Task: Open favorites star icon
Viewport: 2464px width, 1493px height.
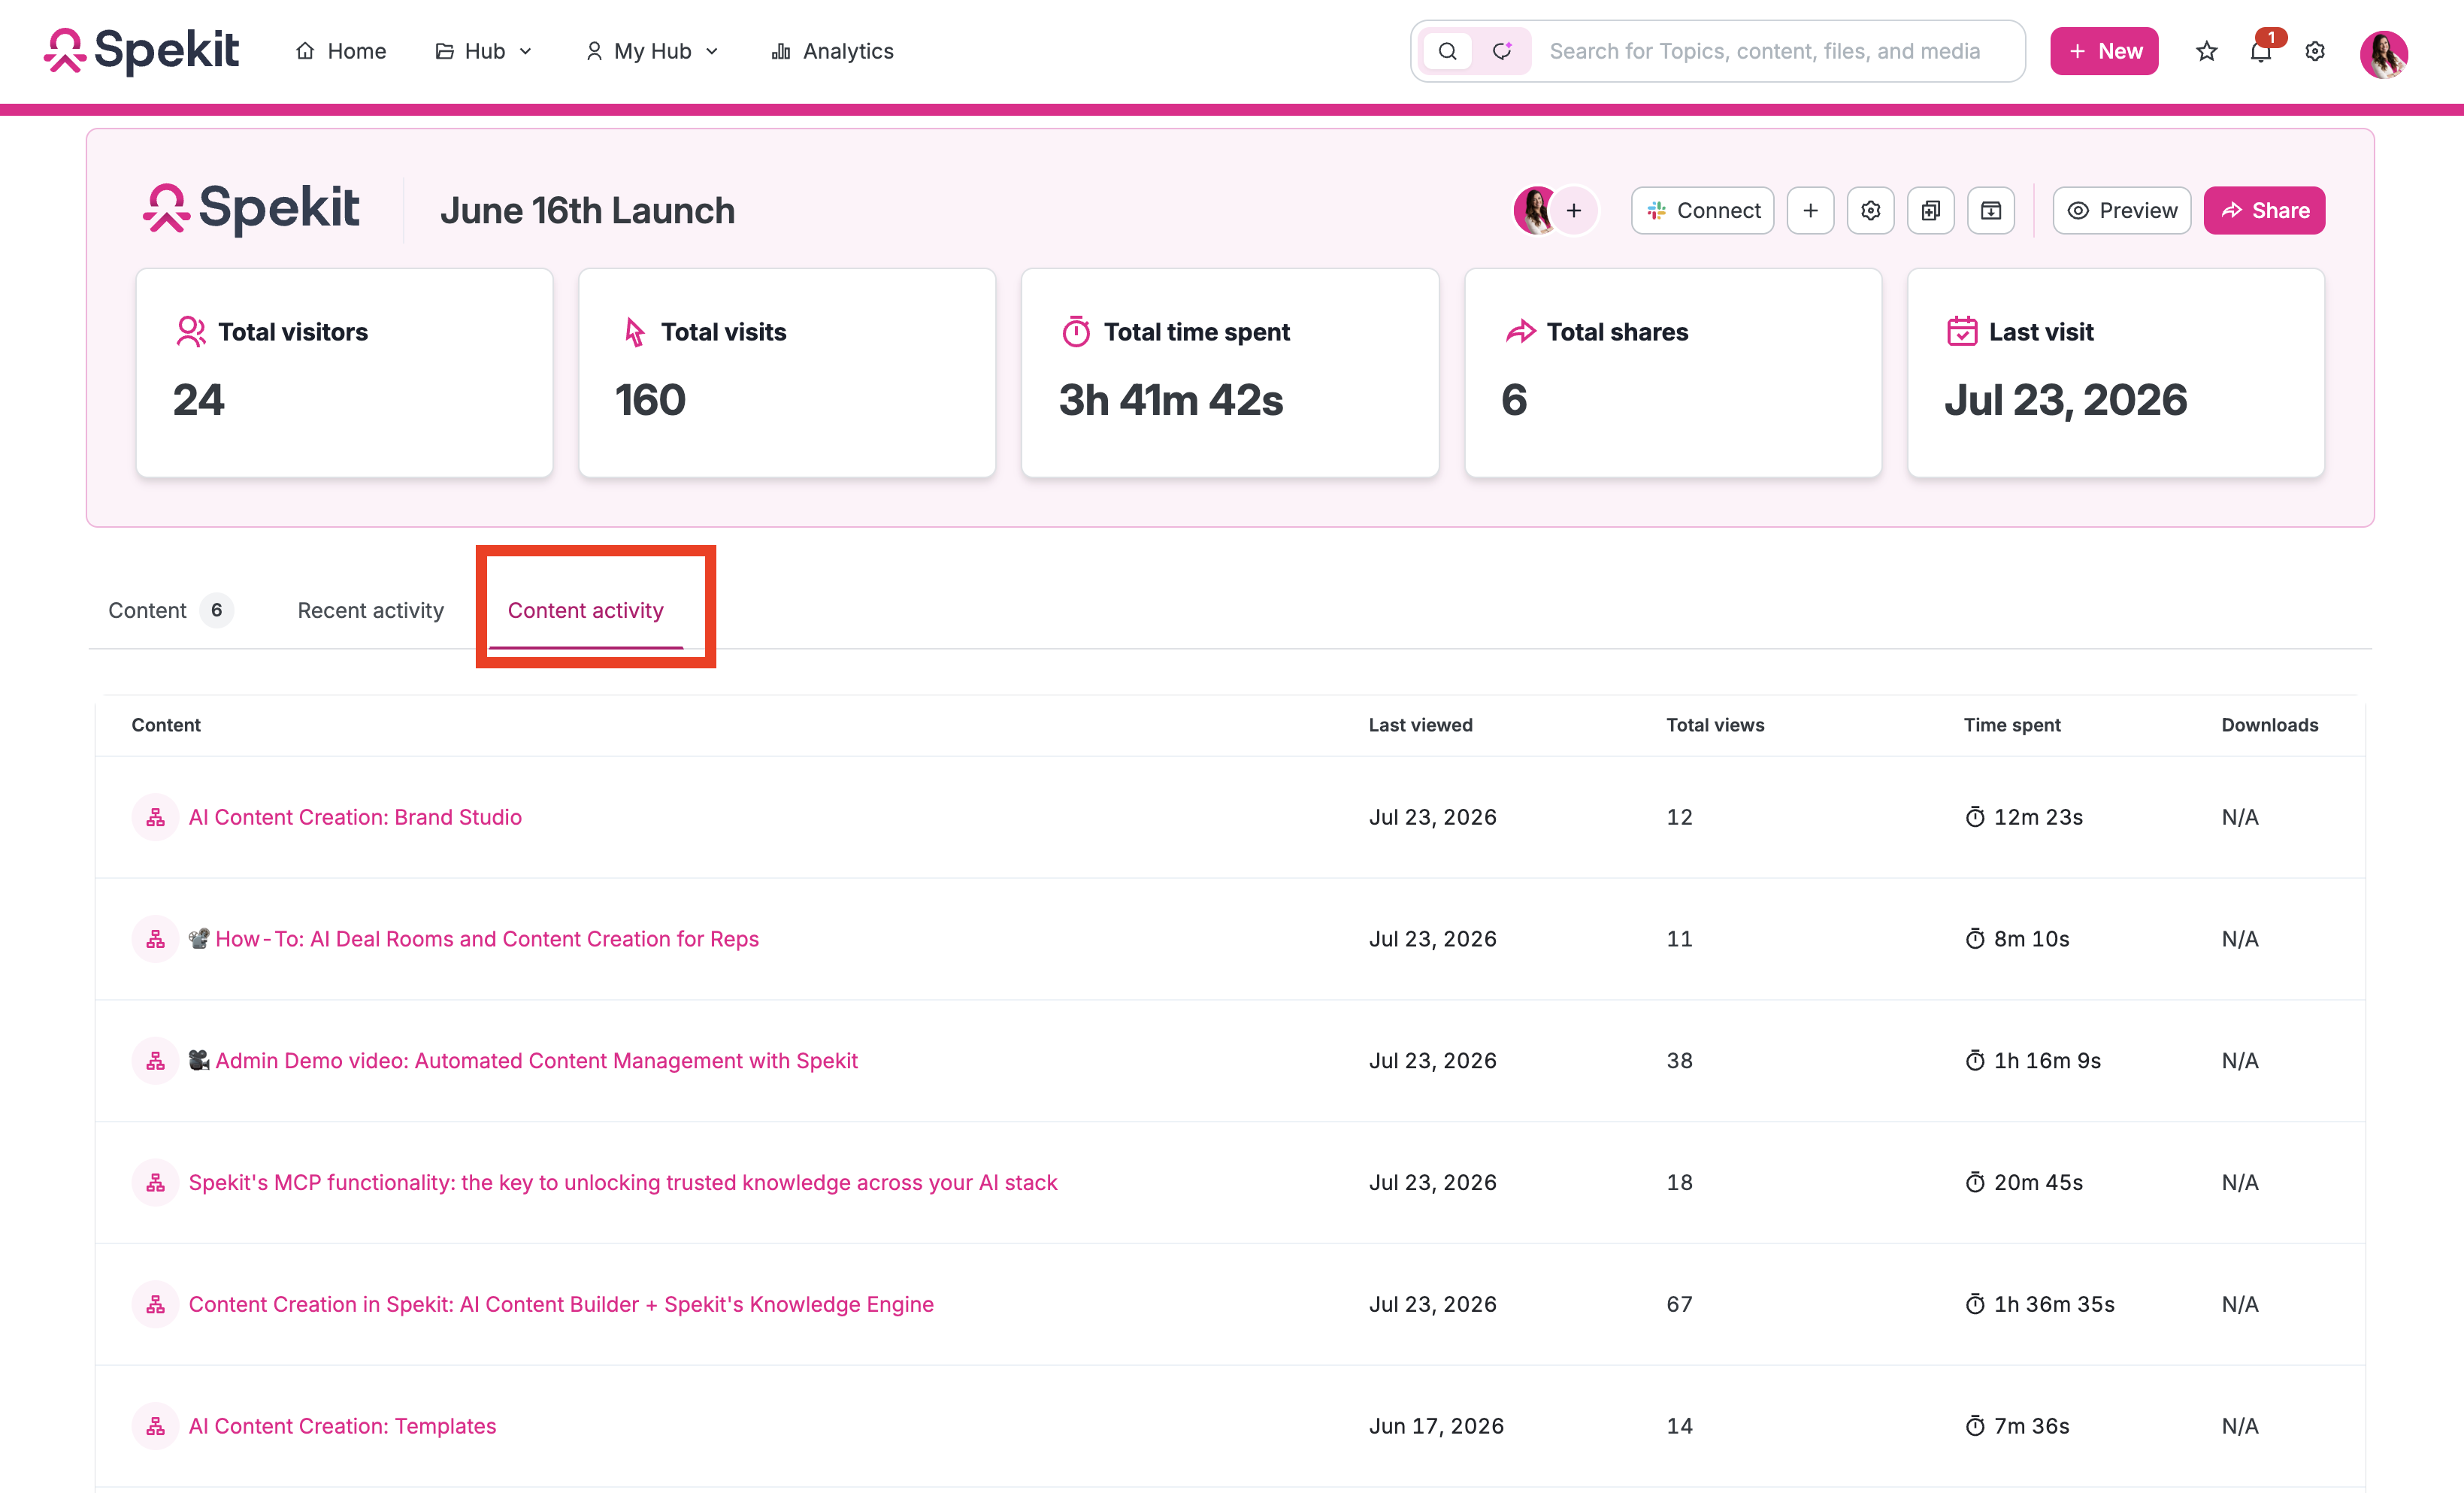Action: coord(2207,51)
